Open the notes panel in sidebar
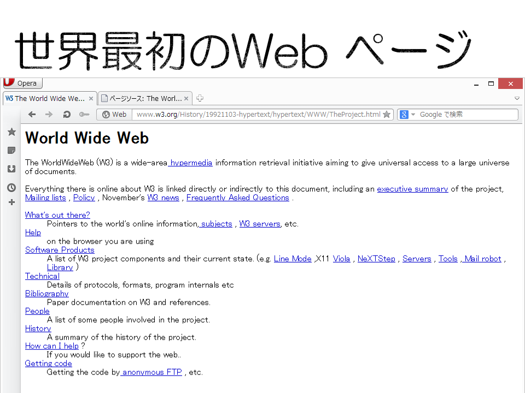This screenshot has height=393, width=525. point(11,151)
